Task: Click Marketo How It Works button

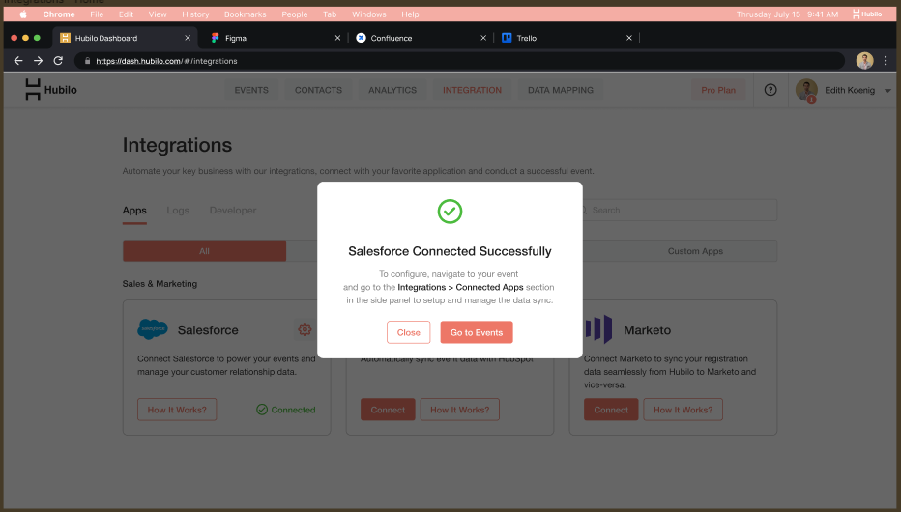Action: tap(683, 410)
